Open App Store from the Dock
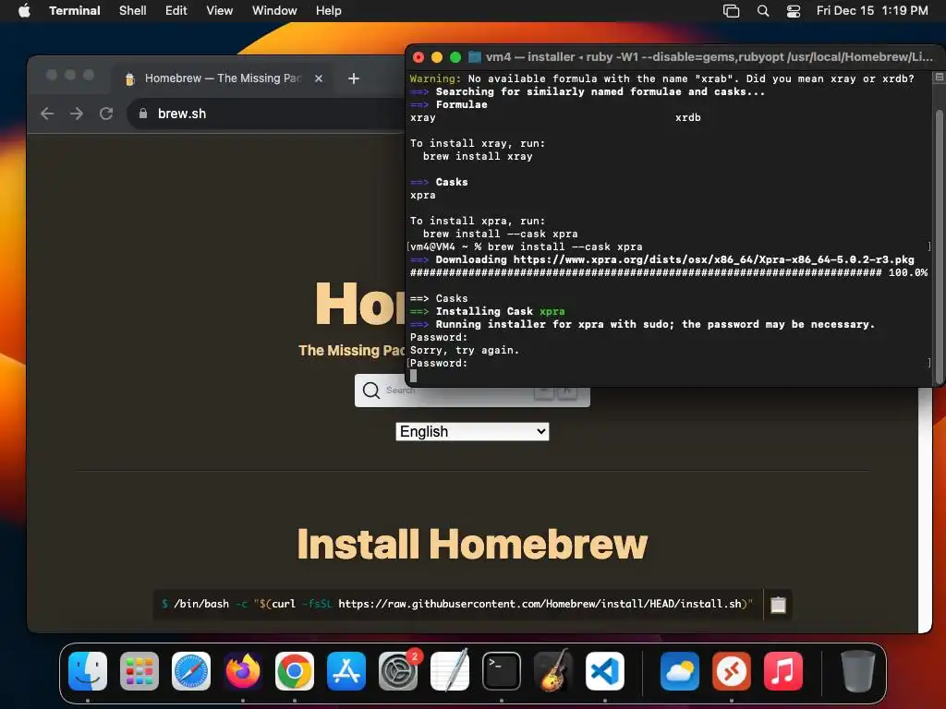Viewport: 946px width, 709px height. click(346, 671)
